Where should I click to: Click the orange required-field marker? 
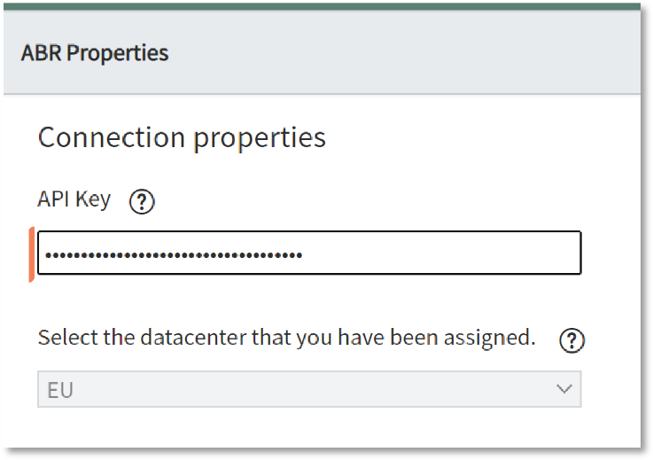coord(32,254)
